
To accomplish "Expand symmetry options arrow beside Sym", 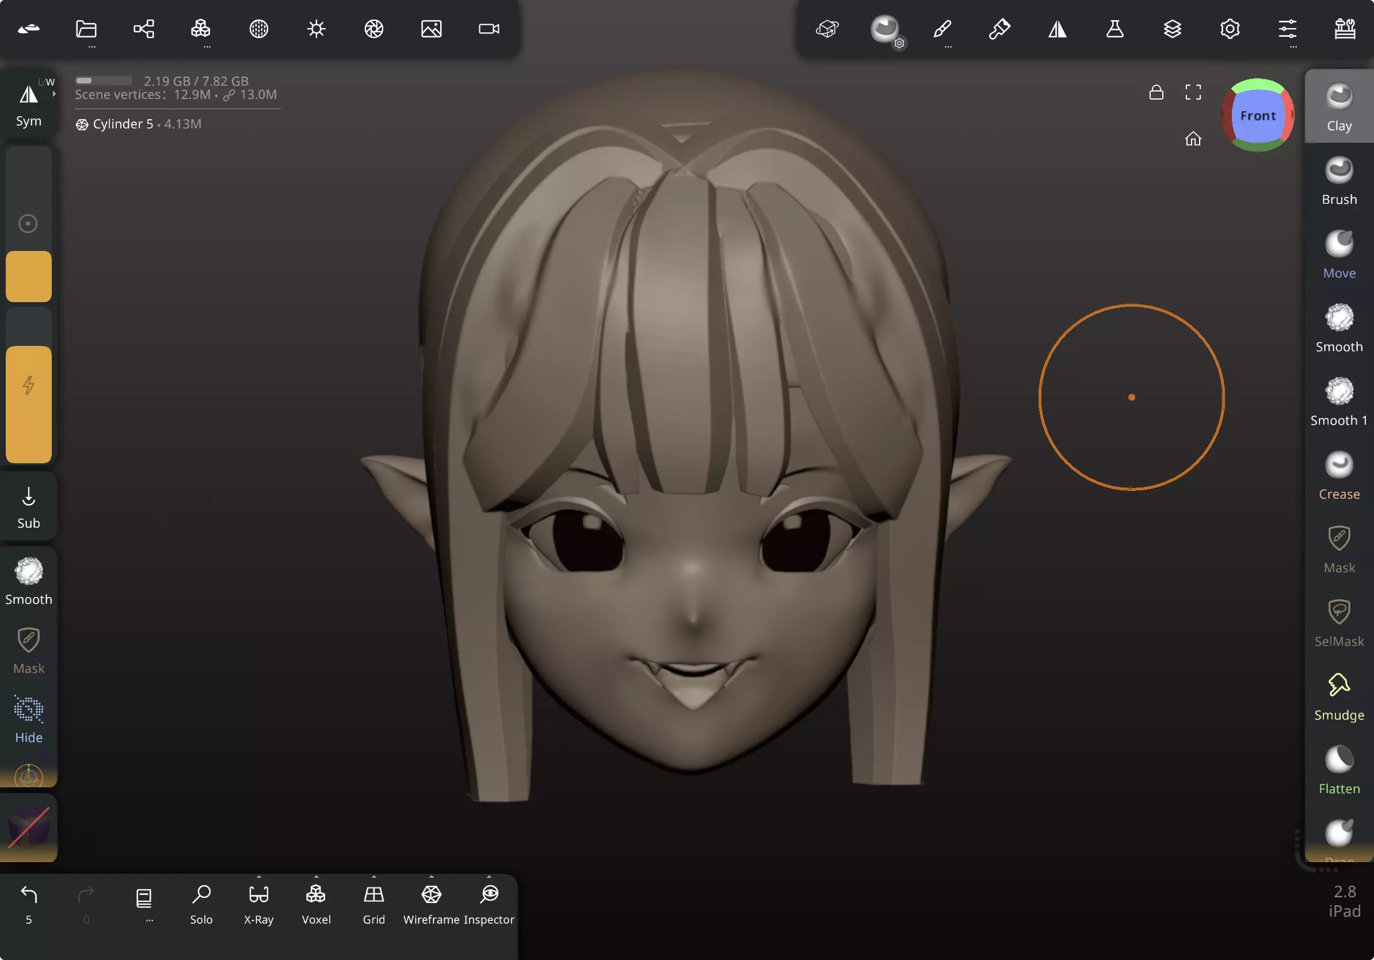I will pos(54,94).
